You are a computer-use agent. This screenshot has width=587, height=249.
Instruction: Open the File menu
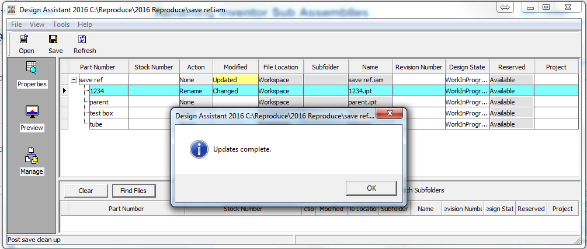click(16, 24)
